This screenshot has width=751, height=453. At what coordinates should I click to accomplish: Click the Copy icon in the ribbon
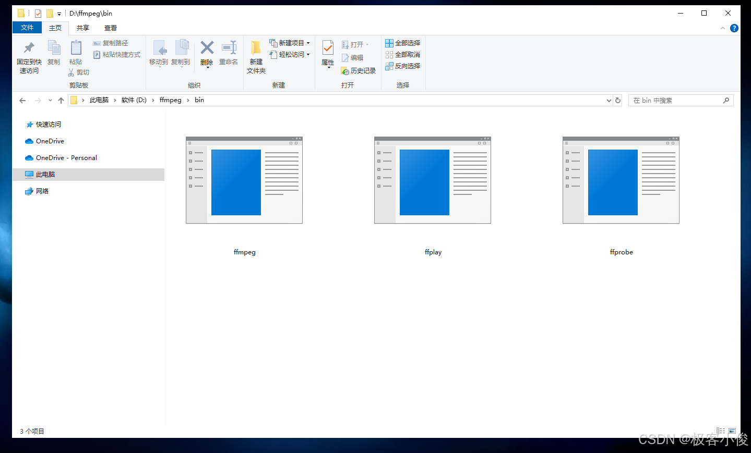[54, 48]
